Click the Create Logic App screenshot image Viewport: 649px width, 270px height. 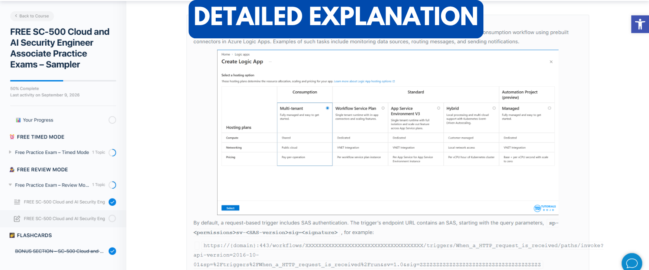click(x=388, y=132)
